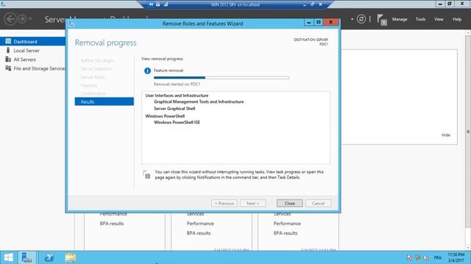Click BPA results in the middle dashboard tile
The height and width of the screenshot is (264, 471).
[199, 233]
